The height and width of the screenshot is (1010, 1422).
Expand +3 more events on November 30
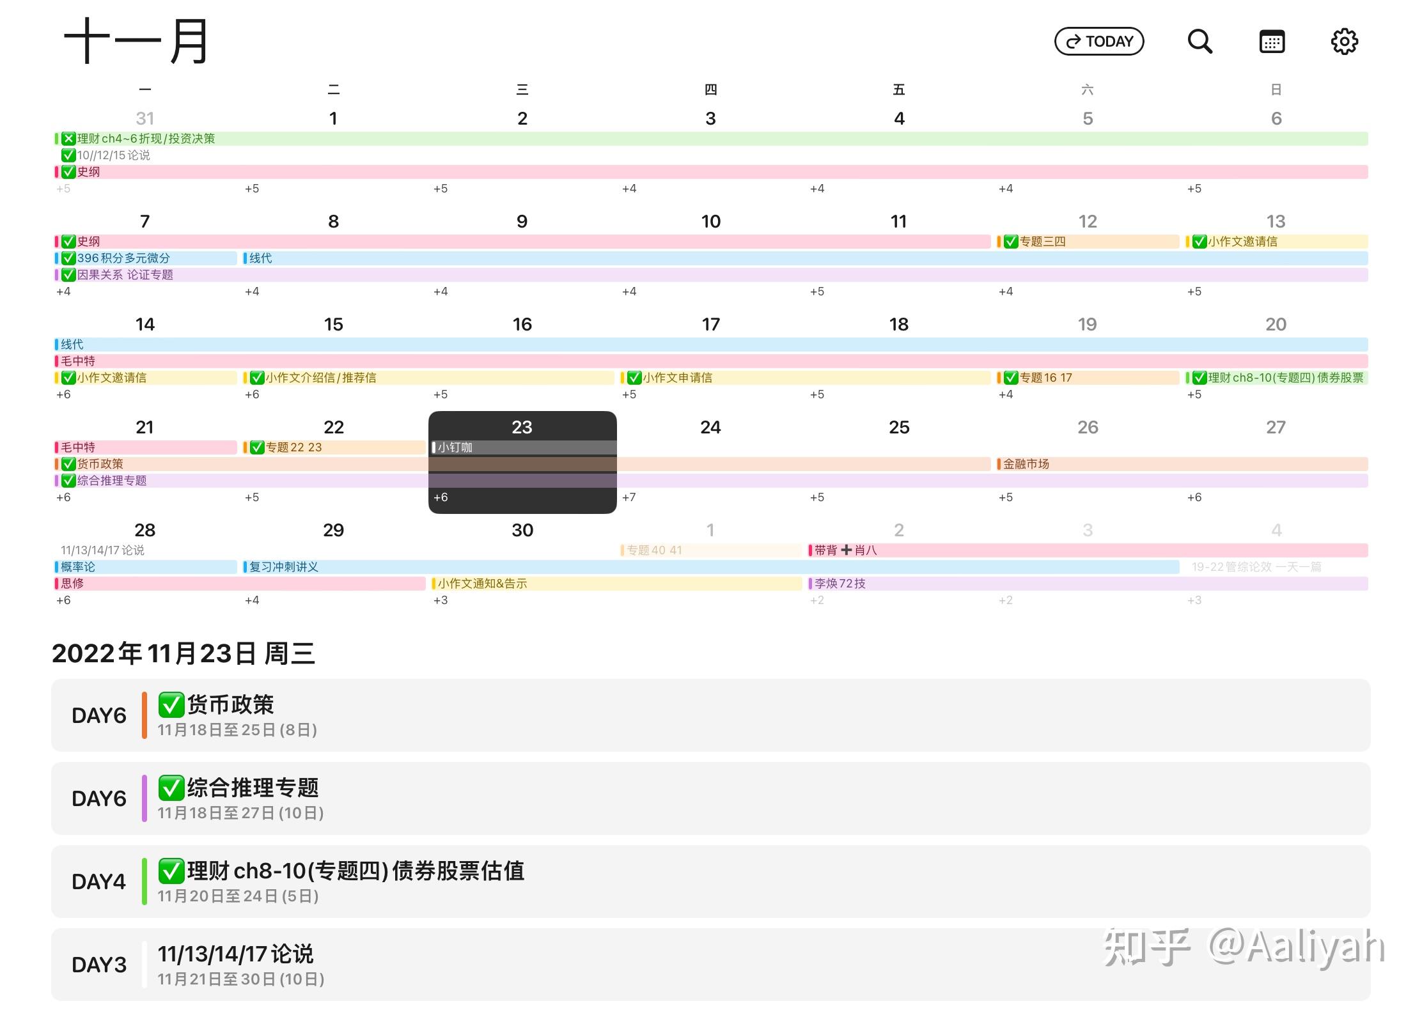tap(441, 600)
